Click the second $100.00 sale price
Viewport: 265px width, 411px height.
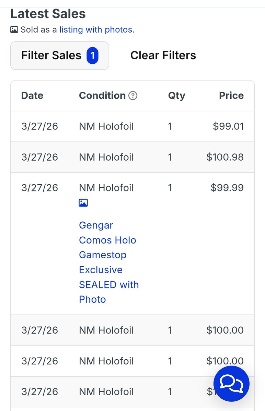click(225, 361)
